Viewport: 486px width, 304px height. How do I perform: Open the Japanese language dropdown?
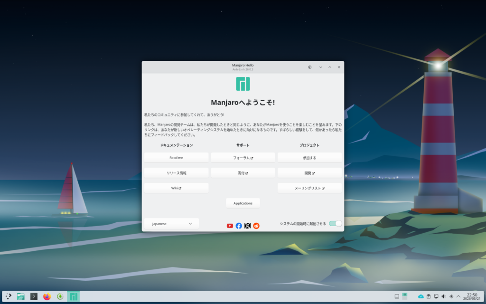pos(171,223)
